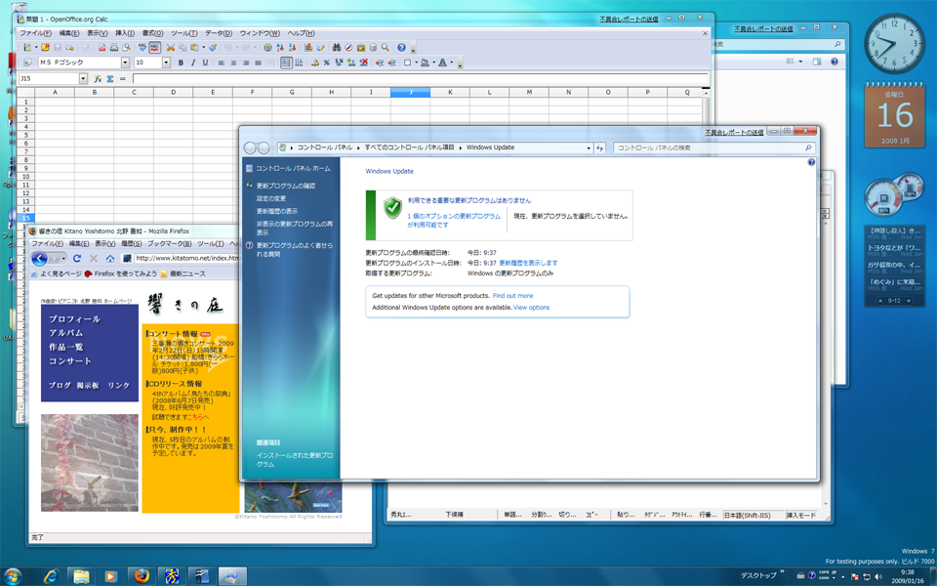Open the Background Color dropdown arrow in Calc

pyautogui.click(x=433, y=63)
